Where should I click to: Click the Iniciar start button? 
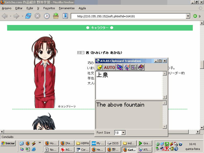pyautogui.click(x=8, y=143)
